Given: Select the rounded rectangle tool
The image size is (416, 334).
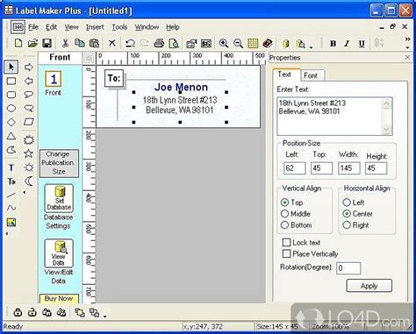Looking at the screenshot, I should [11, 95].
